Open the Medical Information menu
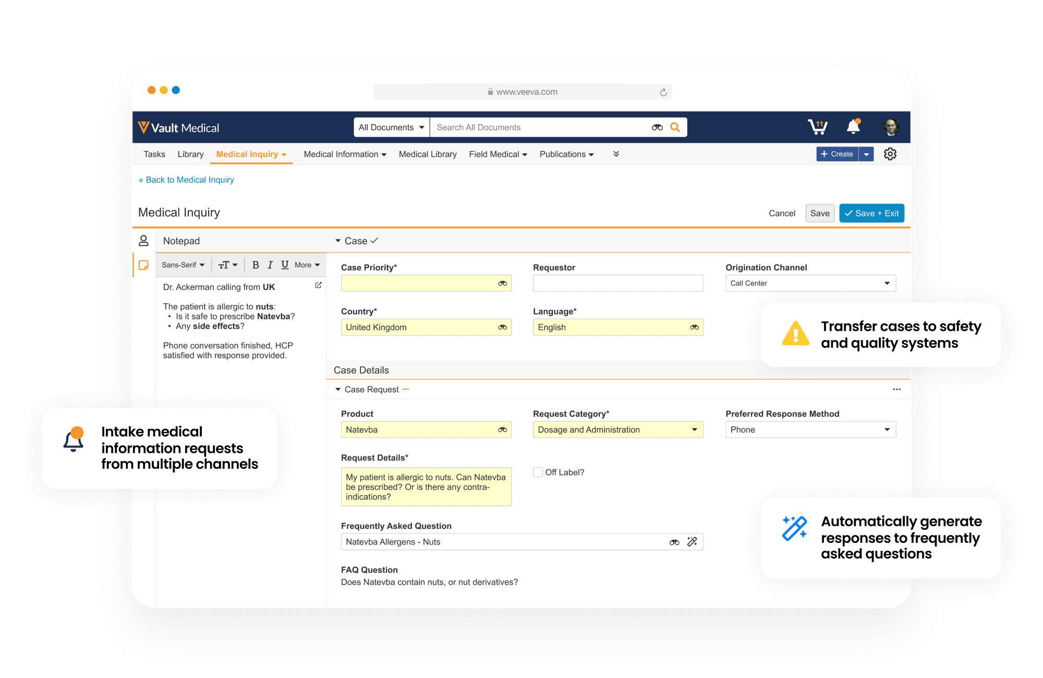 coord(345,154)
